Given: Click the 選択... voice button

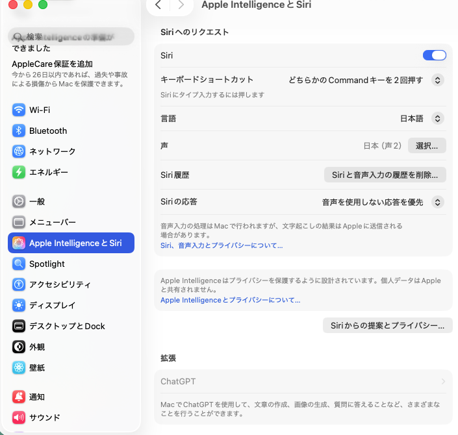Looking at the screenshot, I should click(427, 145).
